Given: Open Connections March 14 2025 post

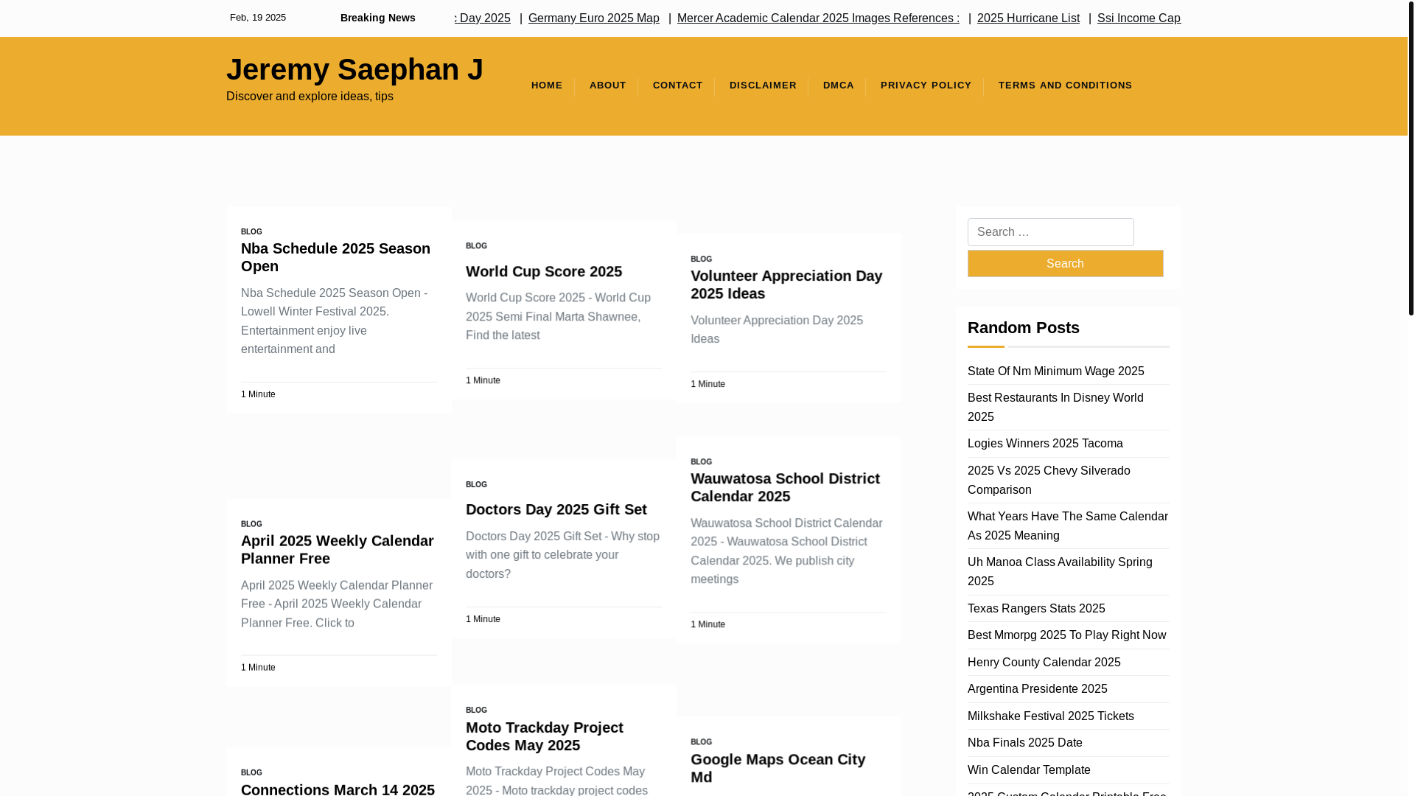Looking at the screenshot, I should click(338, 789).
